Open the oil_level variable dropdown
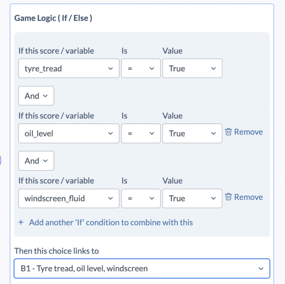This screenshot has height=284, width=285. pos(69,133)
